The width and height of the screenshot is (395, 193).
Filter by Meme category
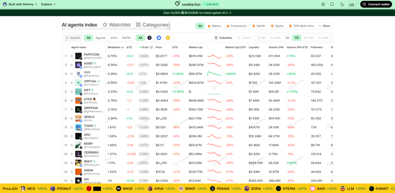[214, 26]
